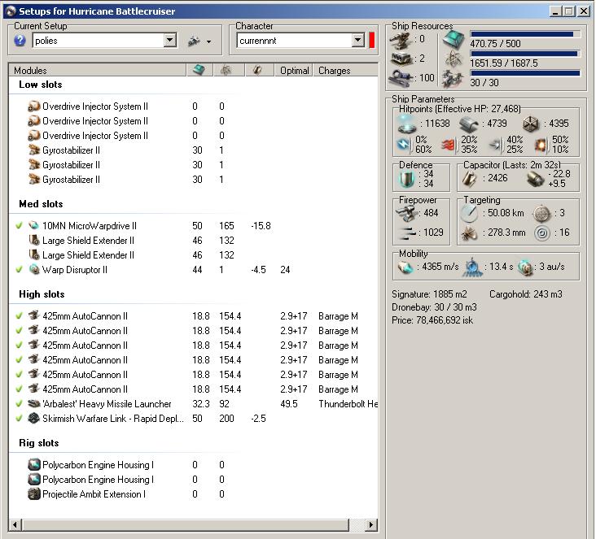Click the powergrid column header icon

[x=226, y=70]
